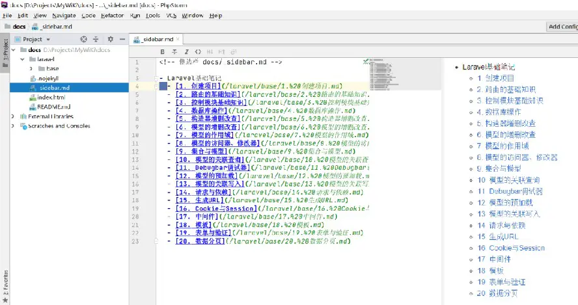Click the Locate/Scroll from Source target icon
578x305 pixels.
84,39
